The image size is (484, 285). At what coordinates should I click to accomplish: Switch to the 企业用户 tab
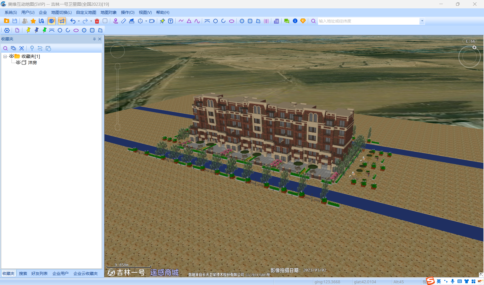(60, 273)
